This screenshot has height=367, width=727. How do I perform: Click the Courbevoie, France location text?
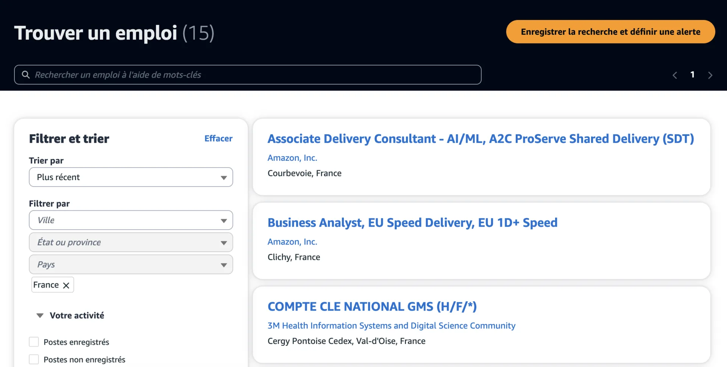pyautogui.click(x=304, y=173)
